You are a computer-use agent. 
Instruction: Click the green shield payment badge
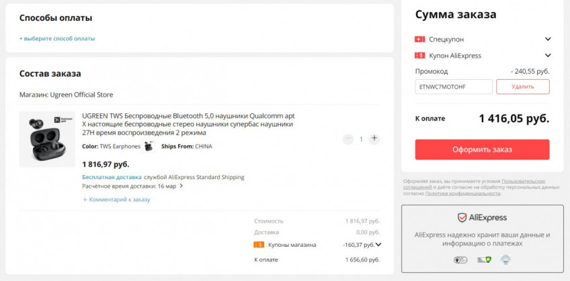point(483,260)
